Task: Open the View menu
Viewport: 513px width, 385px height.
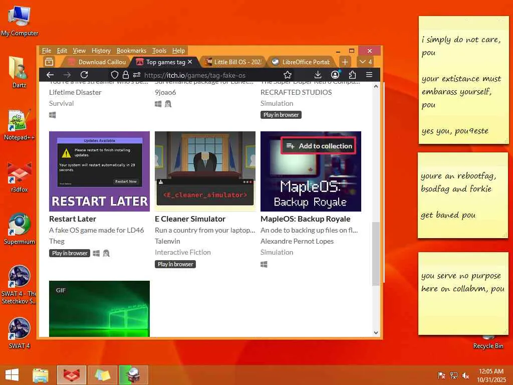Action: pyautogui.click(x=79, y=51)
